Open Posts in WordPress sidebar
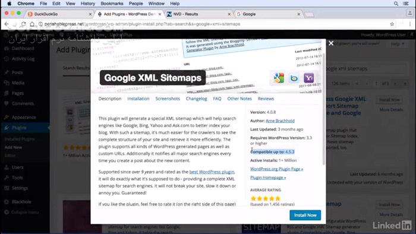This screenshot has width=416, height=234. coord(17,72)
